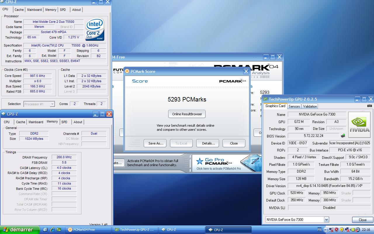Click Multiplier value x 6.0
The image size is (374, 234).
click(x=38, y=81)
